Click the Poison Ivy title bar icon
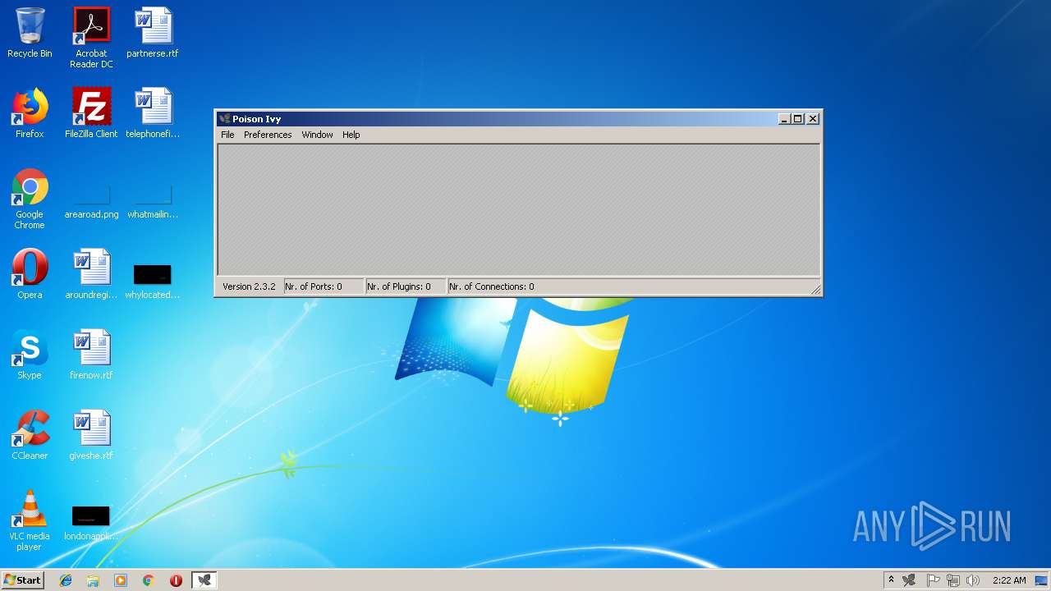Image resolution: width=1051 pixels, height=591 pixels. (224, 119)
